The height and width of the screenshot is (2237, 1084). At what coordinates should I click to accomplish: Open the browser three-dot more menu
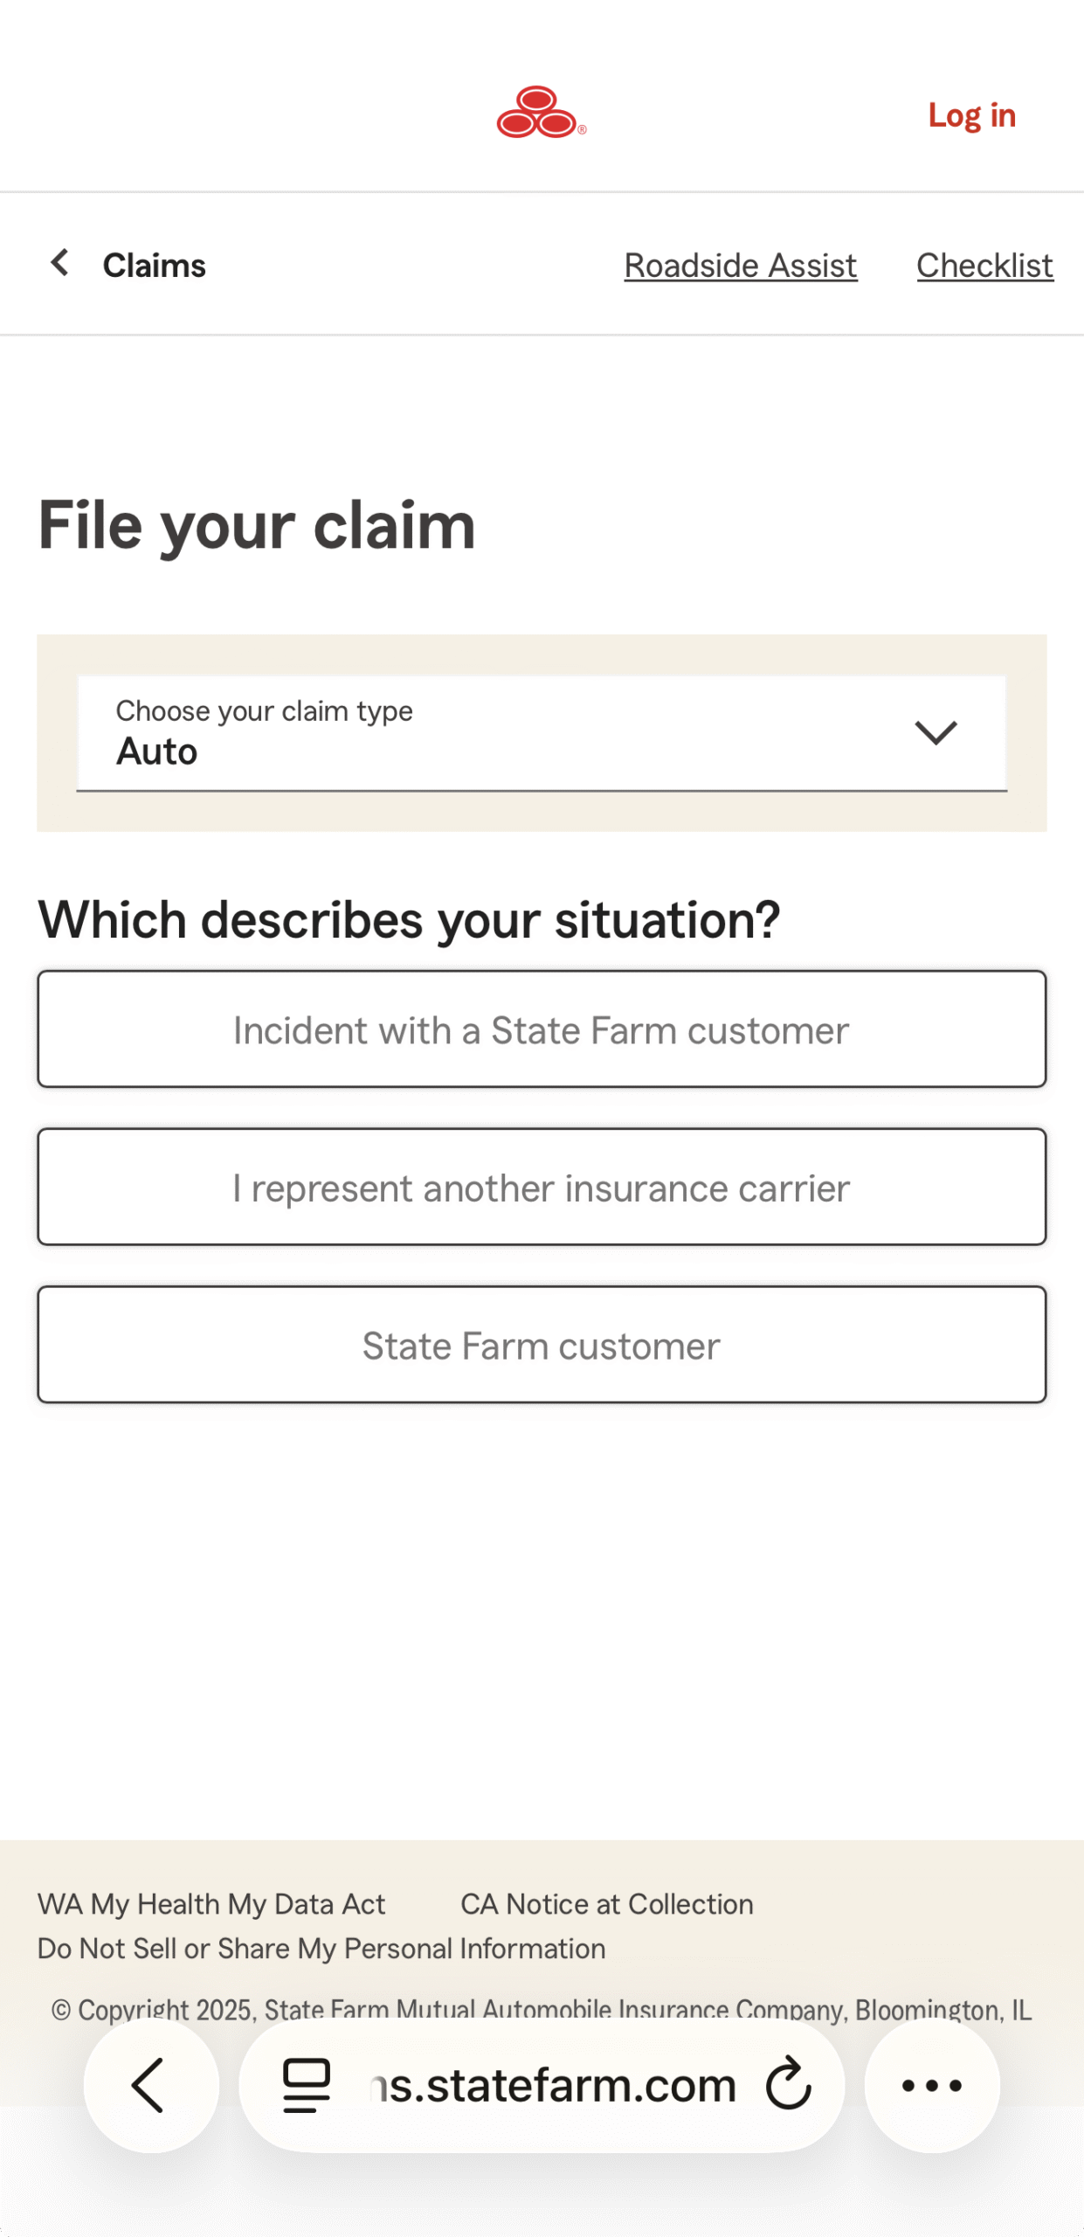pyautogui.click(x=931, y=2085)
